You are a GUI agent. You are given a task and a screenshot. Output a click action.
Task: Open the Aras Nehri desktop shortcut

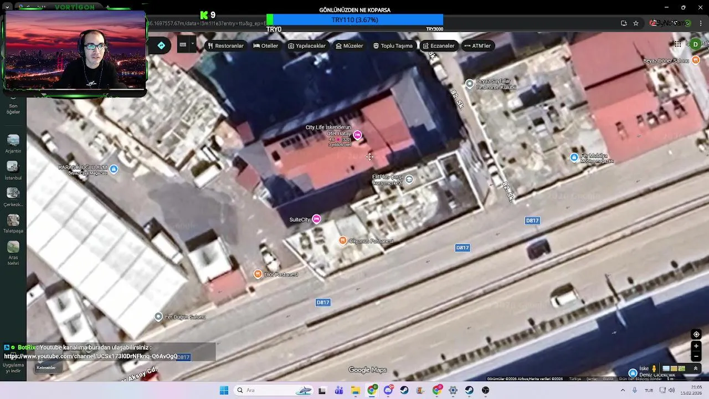point(13,253)
